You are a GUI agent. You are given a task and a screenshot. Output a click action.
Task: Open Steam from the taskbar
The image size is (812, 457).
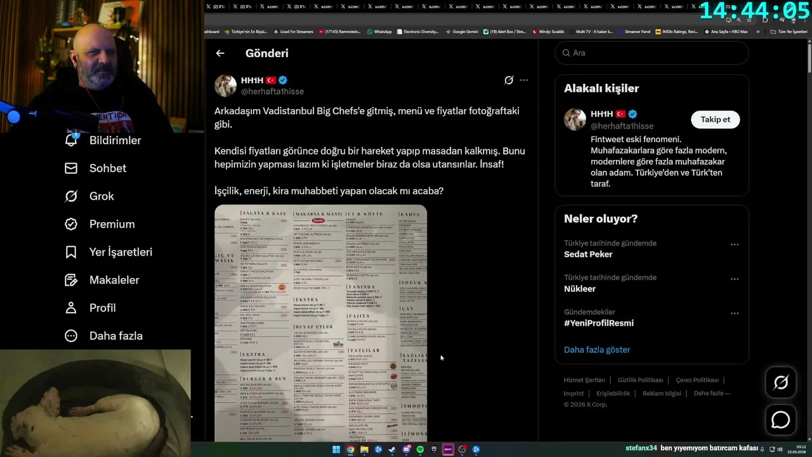tap(392, 449)
